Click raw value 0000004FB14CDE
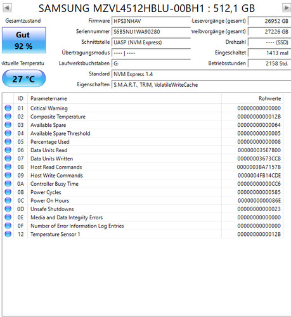The image size is (291, 317). click(259, 176)
